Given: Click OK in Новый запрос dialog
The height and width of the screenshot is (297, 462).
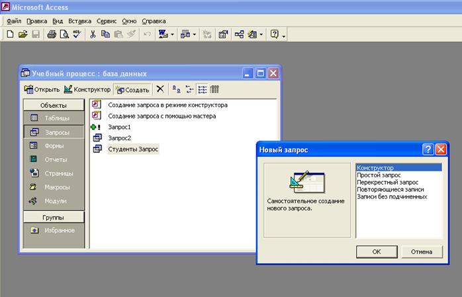Looking at the screenshot, I should point(377,252).
